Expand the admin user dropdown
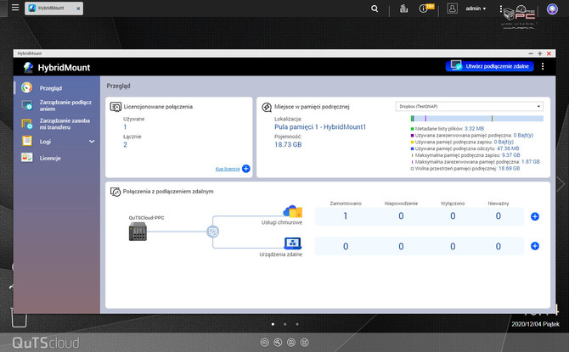Screen dimensions: 569x352 point(476,8)
